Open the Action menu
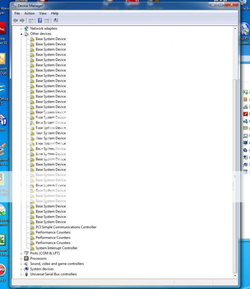This screenshot has width=250, height=289. (x=29, y=13)
